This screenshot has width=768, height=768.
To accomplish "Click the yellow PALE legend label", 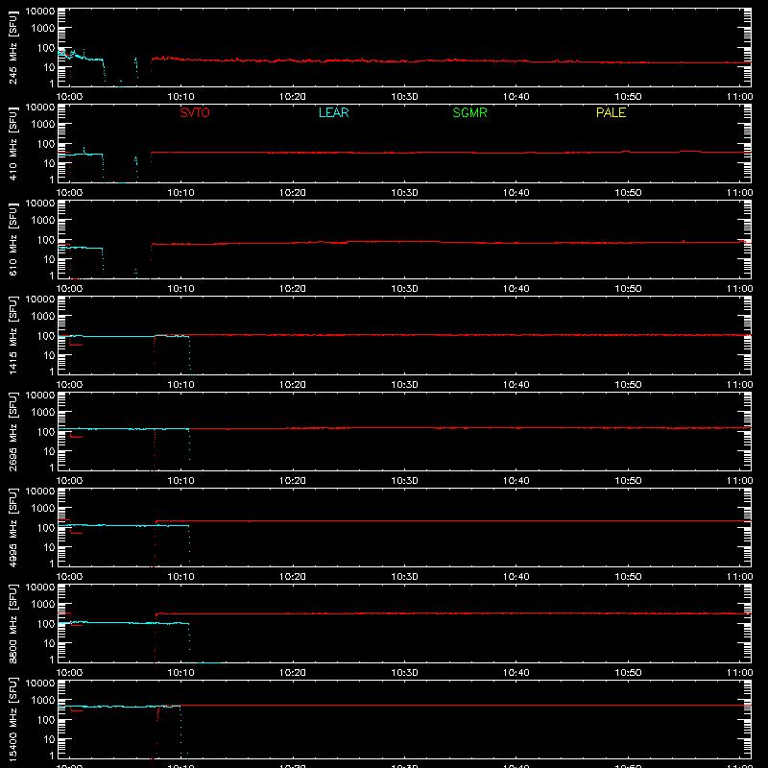I will point(611,112).
